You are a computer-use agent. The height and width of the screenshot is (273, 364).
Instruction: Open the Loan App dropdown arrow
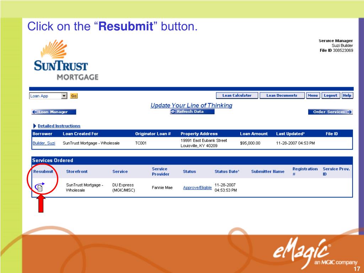tap(64, 96)
